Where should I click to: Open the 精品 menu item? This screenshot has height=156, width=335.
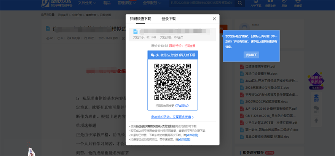[107, 3]
